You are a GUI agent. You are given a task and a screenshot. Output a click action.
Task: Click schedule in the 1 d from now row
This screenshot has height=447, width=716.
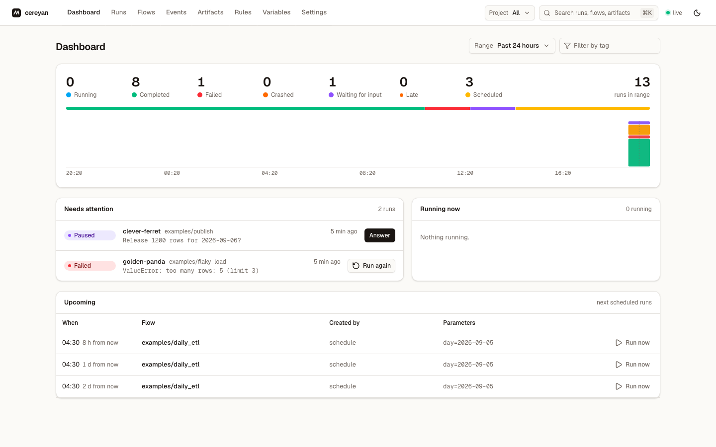tap(343, 365)
